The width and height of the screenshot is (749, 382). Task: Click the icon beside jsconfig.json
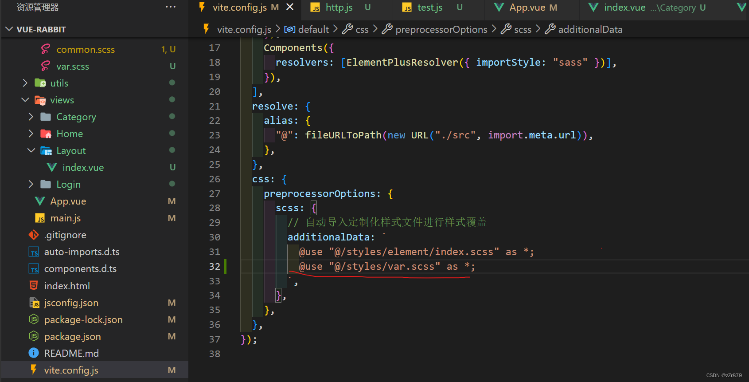(34, 303)
